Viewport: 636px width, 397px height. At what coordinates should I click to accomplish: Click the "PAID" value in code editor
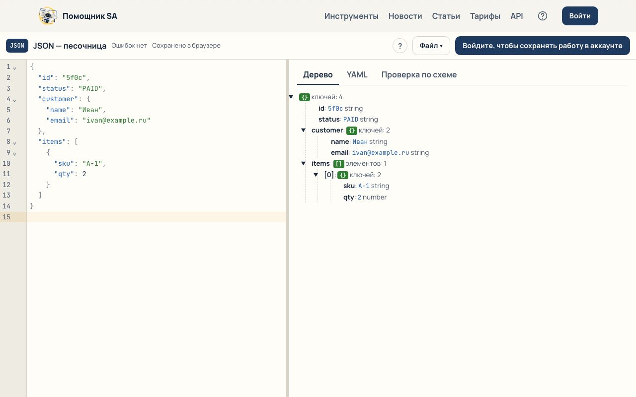click(90, 89)
